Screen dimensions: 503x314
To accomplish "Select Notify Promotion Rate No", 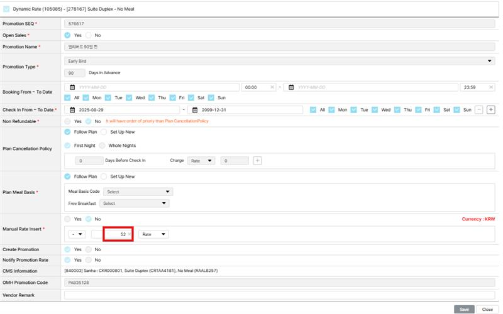I will coord(89,260).
